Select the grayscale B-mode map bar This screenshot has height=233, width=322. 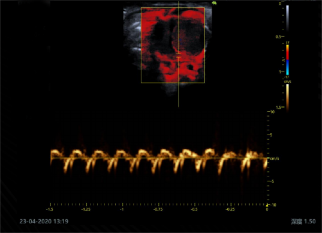(287, 18)
